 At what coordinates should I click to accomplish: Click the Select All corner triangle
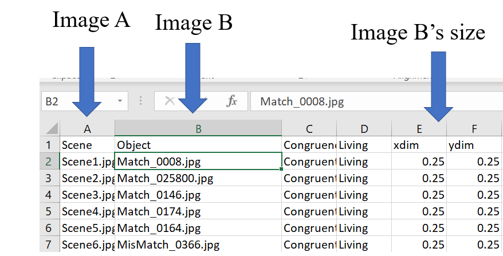52,128
